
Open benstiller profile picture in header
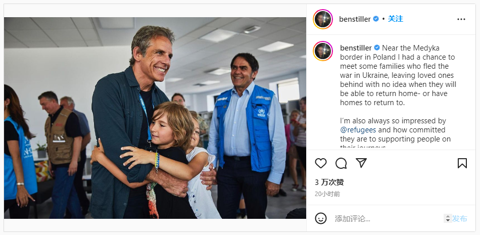pos(323,19)
